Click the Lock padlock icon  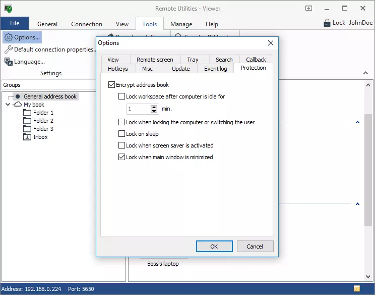coord(327,23)
